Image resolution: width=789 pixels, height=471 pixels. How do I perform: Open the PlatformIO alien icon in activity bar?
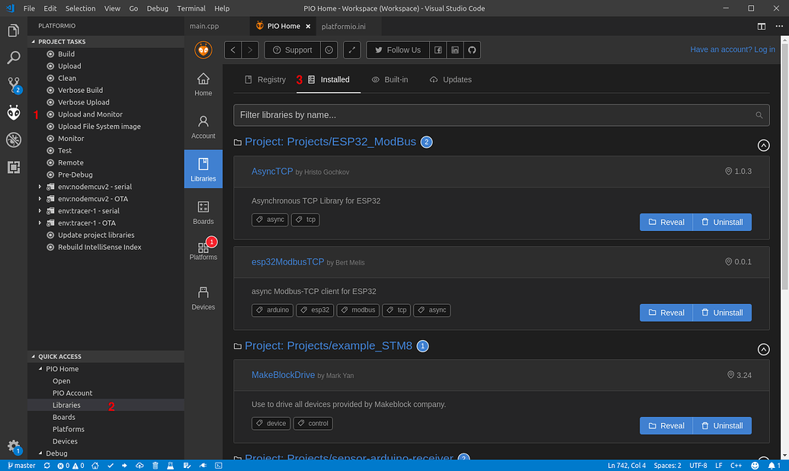click(14, 113)
